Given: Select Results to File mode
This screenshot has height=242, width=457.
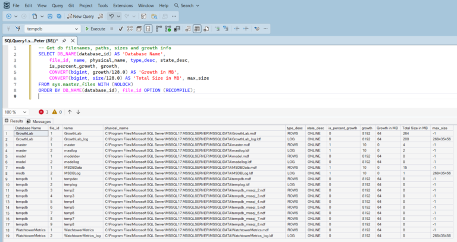Looking at the screenshot, I should [206, 29].
